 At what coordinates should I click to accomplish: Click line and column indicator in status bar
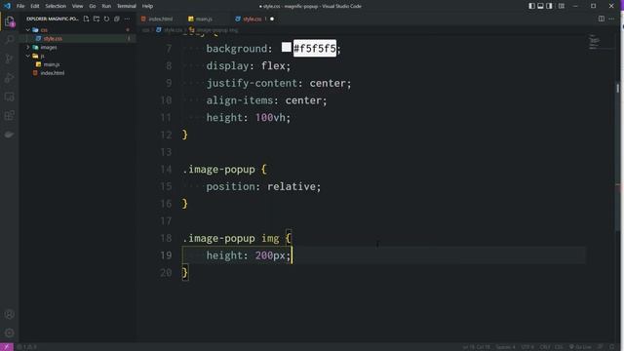click(x=477, y=347)
